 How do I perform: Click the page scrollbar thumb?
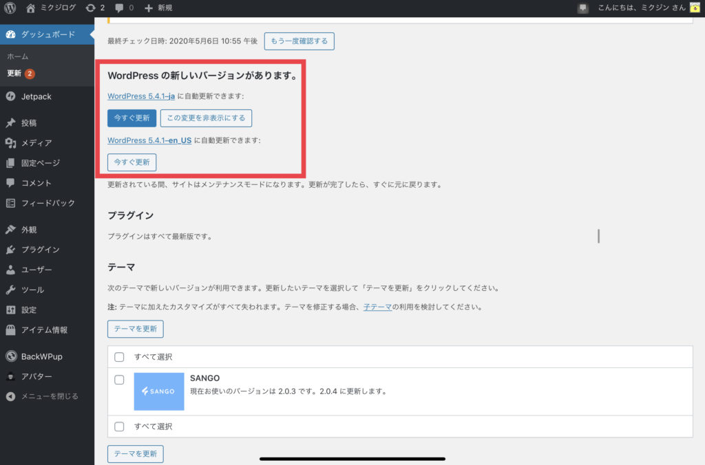598,236
